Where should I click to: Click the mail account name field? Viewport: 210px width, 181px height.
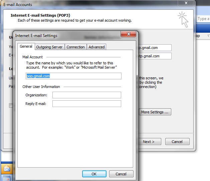[73, 76]
